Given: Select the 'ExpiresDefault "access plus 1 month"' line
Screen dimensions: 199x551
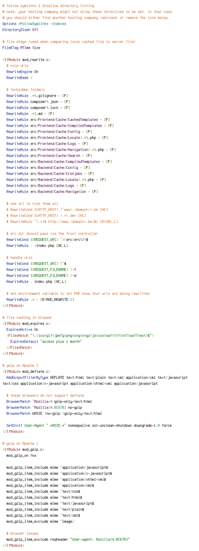Looking at the screenshot, I should 46,341.
